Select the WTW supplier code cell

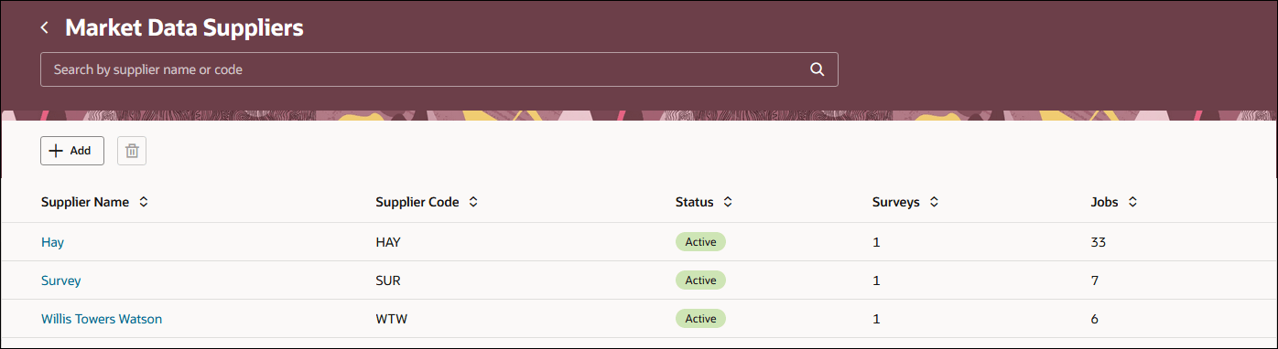pyautogui.click(x=390, y=319)
